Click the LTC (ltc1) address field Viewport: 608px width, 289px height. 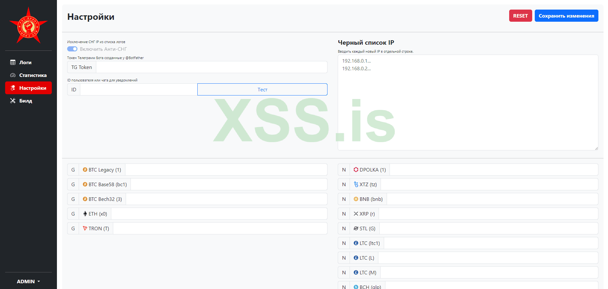click(491, 243)
